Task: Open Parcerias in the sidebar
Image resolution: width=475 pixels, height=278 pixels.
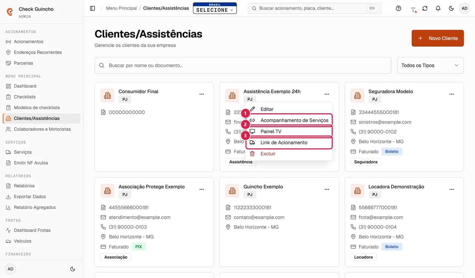Action: [x=42, y=63]
